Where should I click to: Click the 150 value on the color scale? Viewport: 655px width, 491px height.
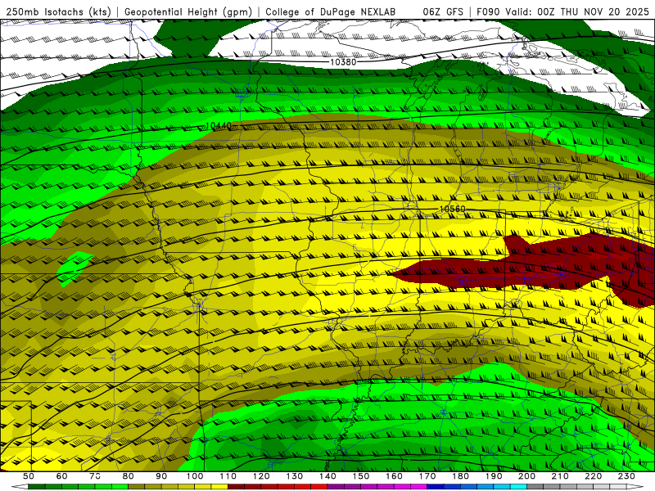click(361, 476)
